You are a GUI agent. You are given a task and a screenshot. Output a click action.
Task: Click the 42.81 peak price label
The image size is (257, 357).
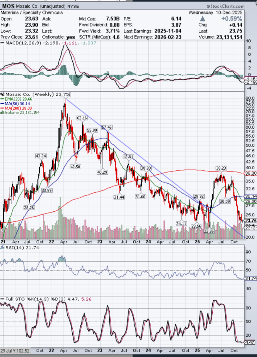tap(128, 157)
